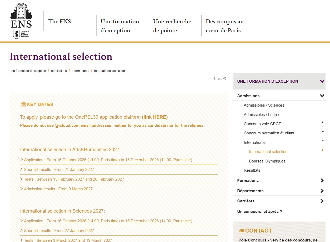The width and height of the screenshot is (330, 242).
Task: Collapse the International submenu arrow
Action: pyautogui.click(x=323, y=141)
